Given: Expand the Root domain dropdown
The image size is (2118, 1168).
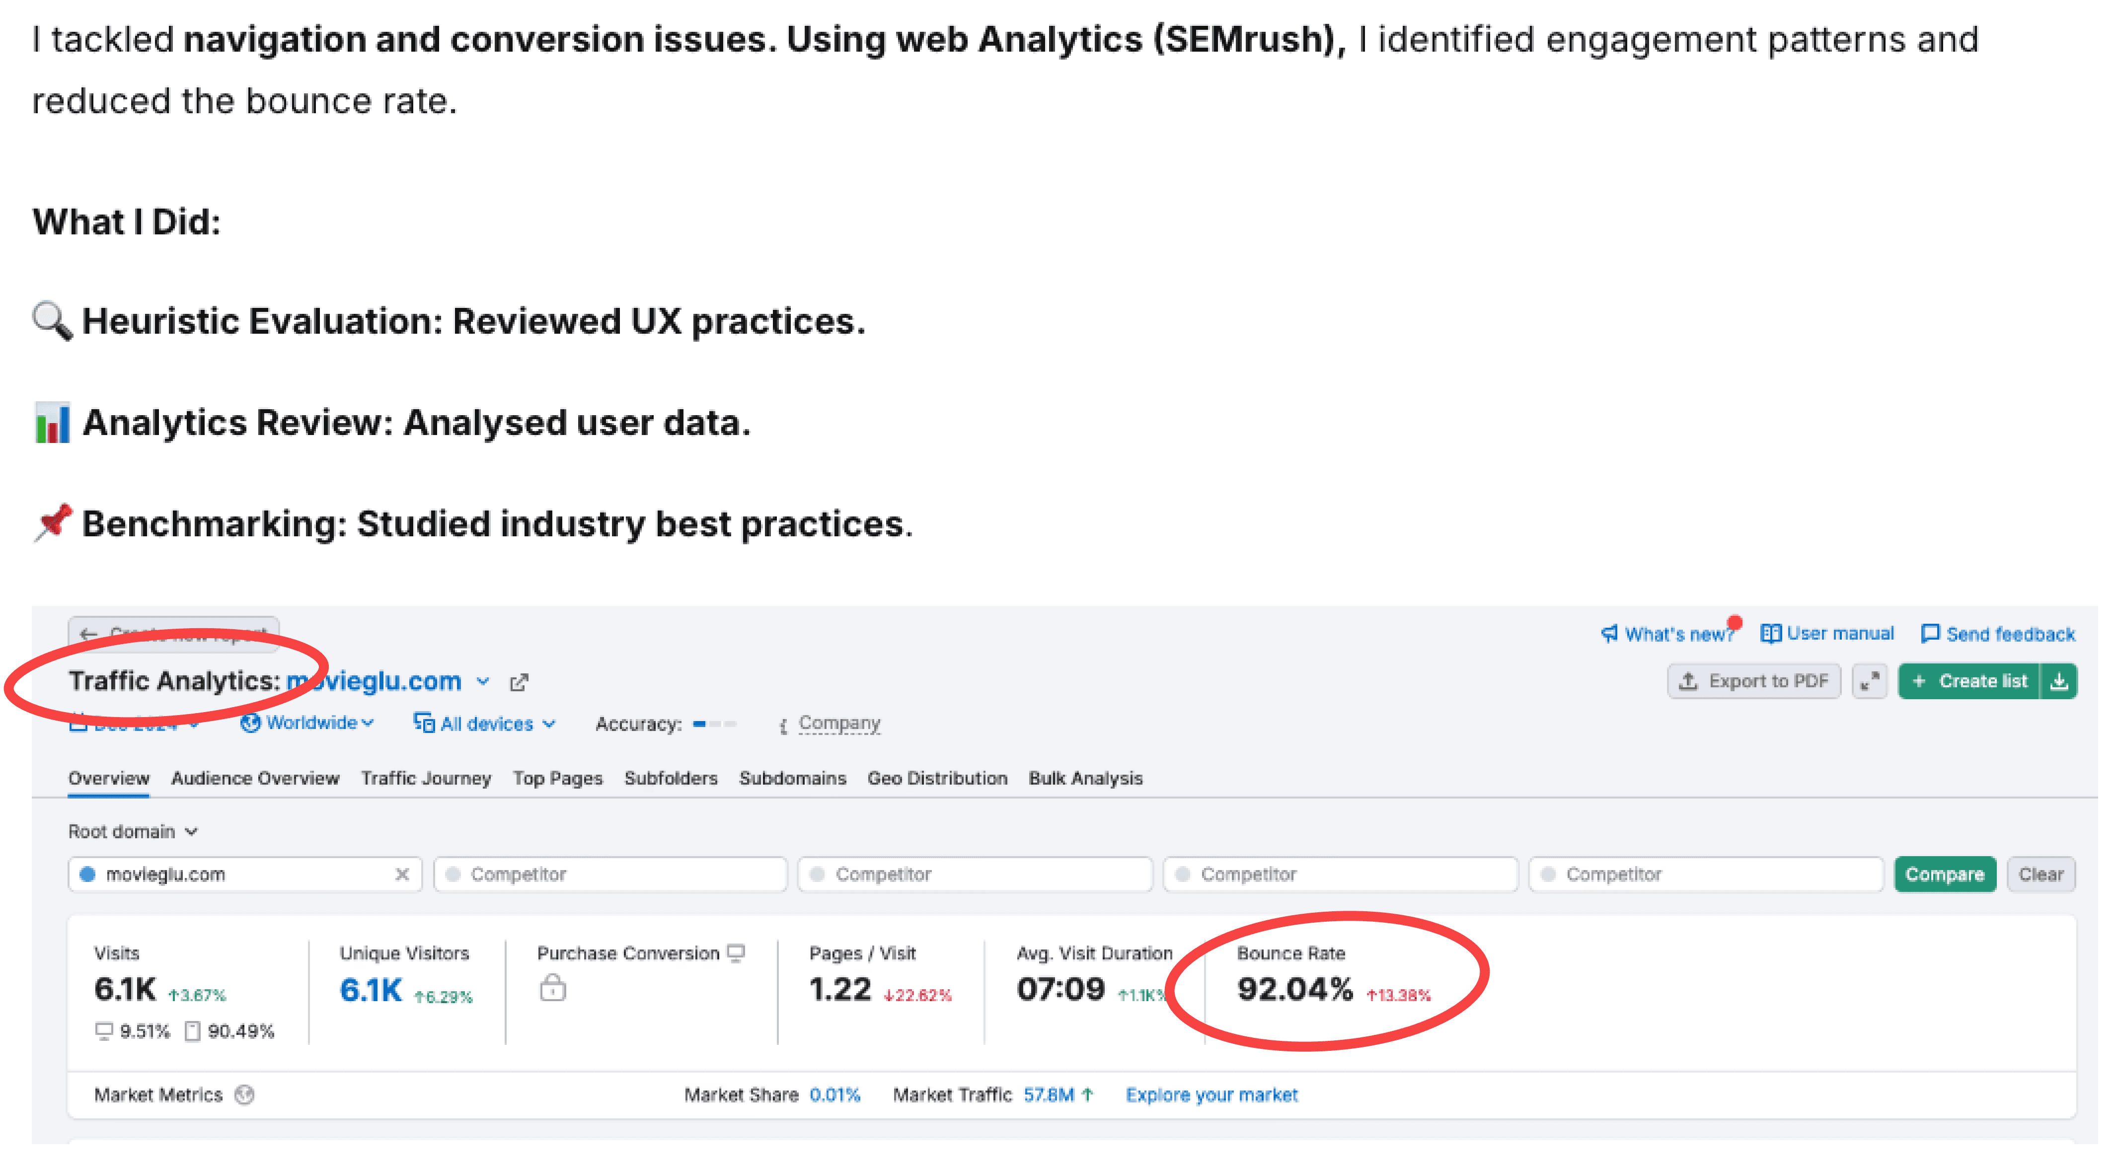Looking at the screenshot, I should point(132,831).
